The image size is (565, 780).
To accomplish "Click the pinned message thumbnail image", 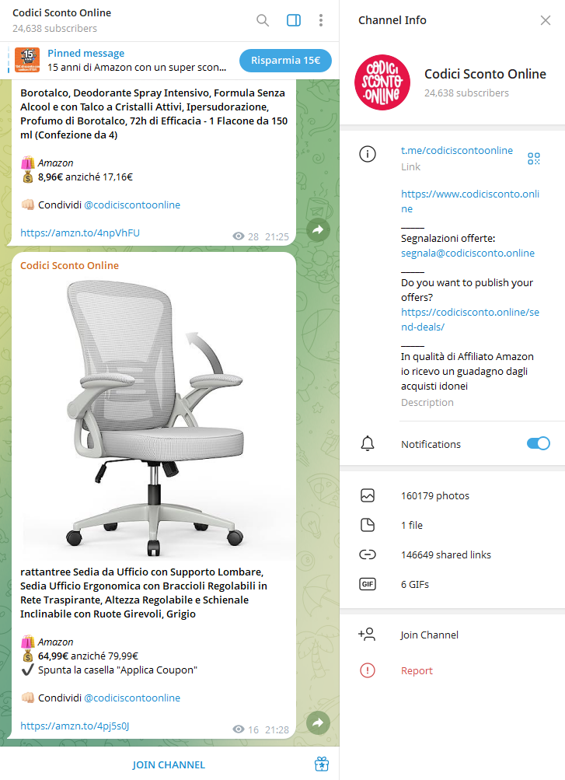I will click(27, 60).
